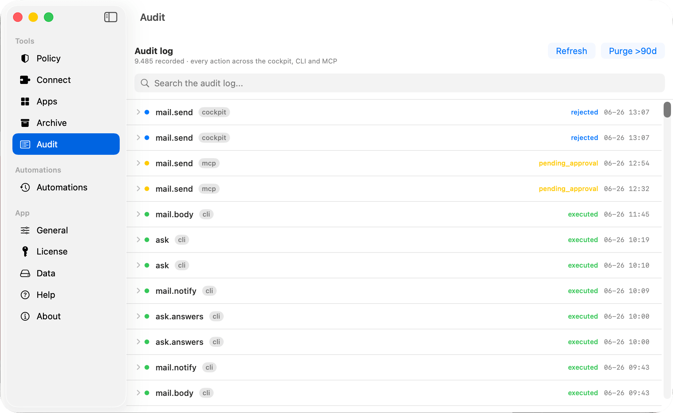Click the General sliders icon
This screenshot has height=413, width=673.
tap(25, 230)
